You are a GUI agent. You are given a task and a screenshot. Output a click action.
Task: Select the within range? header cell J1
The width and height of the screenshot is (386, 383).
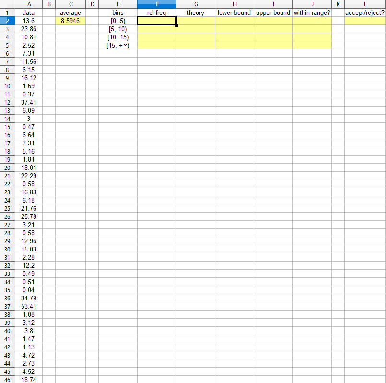(x=312, y=12)
